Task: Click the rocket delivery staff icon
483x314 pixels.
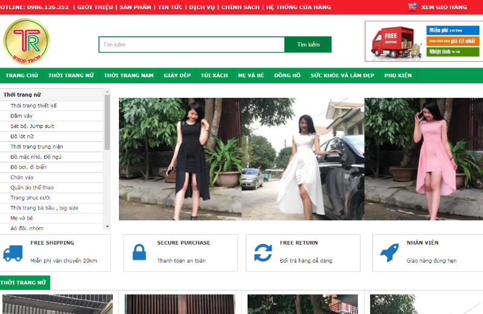Action: pos(389,252)
